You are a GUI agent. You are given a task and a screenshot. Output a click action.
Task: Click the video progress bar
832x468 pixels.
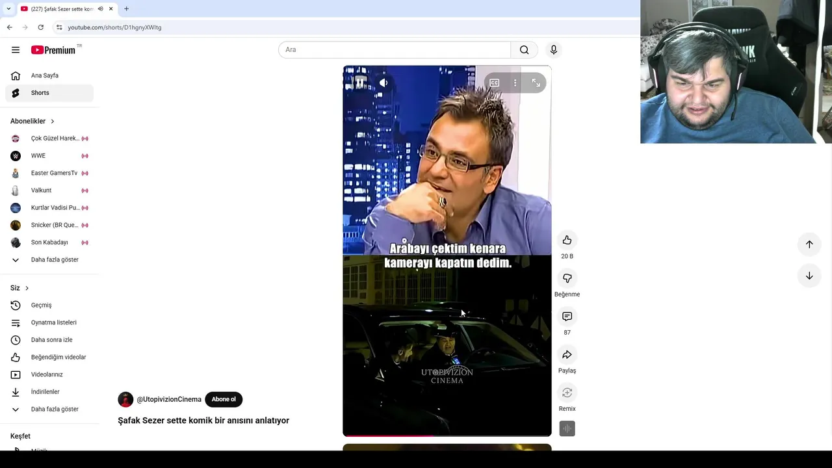click(x=447, y=435)
